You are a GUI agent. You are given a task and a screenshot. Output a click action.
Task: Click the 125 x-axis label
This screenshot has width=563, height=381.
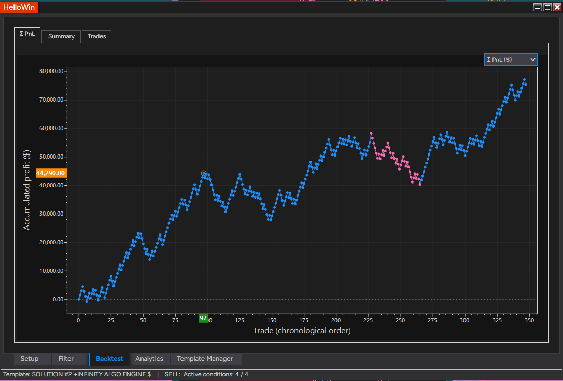[240, 320]
